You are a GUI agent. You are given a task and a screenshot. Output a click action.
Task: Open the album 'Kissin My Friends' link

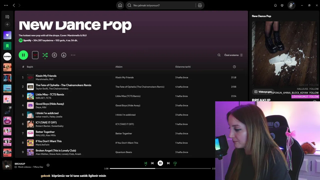[x=124, y=77]
